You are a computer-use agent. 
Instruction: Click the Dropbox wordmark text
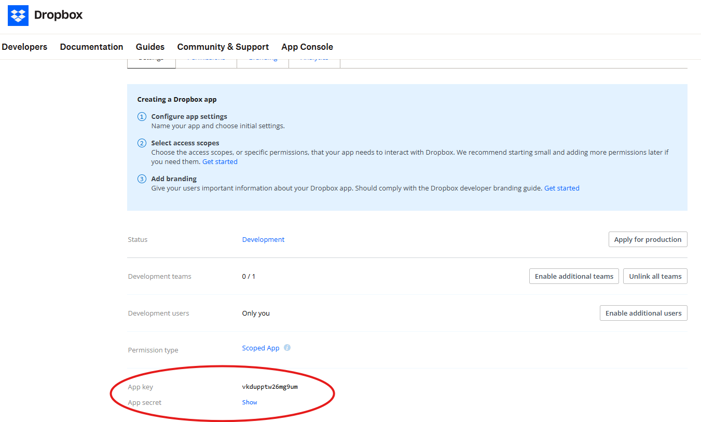pos(58,15)
